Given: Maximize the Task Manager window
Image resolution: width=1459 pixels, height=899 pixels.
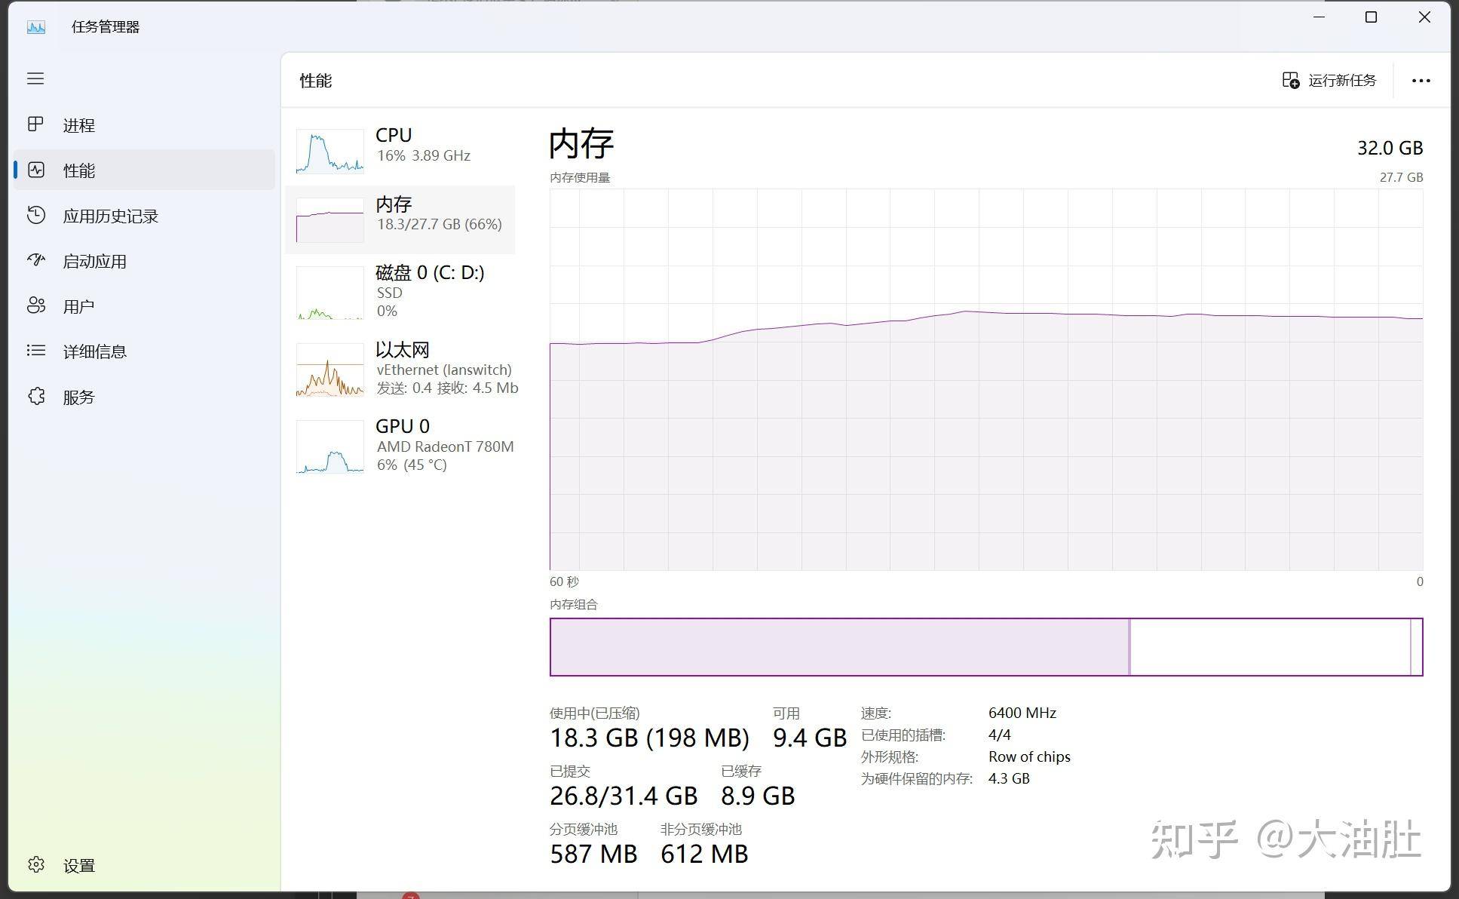Looking at the screenshot, I should click(x=1371, y=17).
